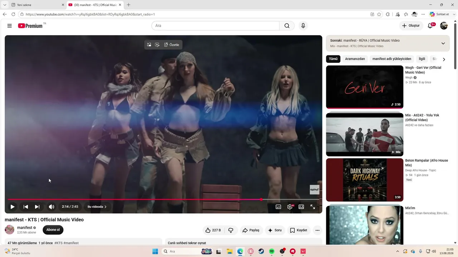Click the Oluştur create button

[411, 26]
